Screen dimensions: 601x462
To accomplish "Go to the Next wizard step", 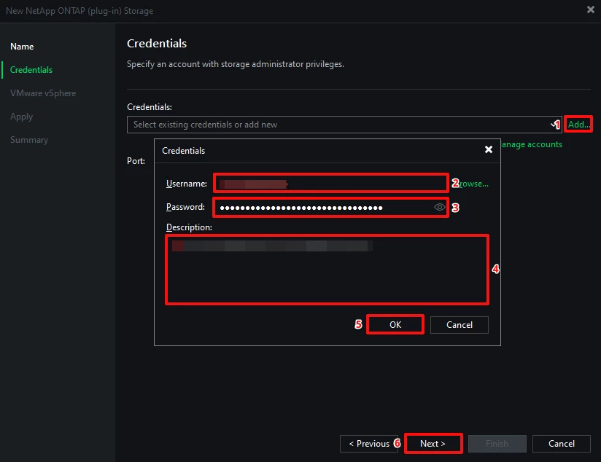I will [x=433, y=444].
